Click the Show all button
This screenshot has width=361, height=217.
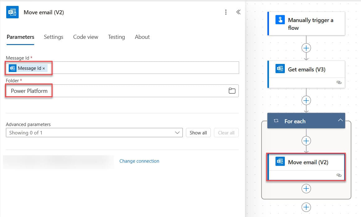coord(198,133)
